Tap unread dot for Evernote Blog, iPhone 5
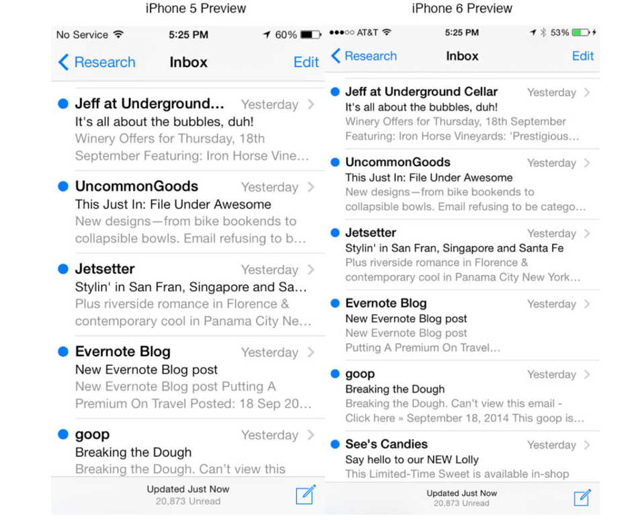This screenshot has width=634, height=521. [63, 352]
